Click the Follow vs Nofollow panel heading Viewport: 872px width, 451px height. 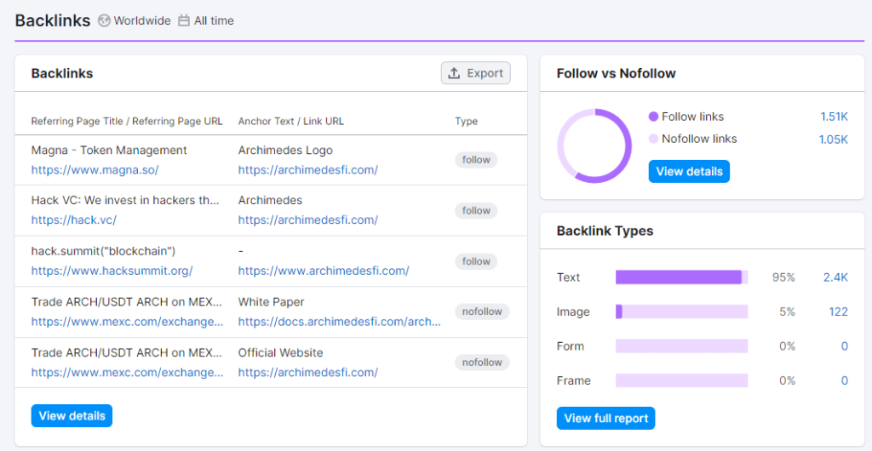(617, 73)
